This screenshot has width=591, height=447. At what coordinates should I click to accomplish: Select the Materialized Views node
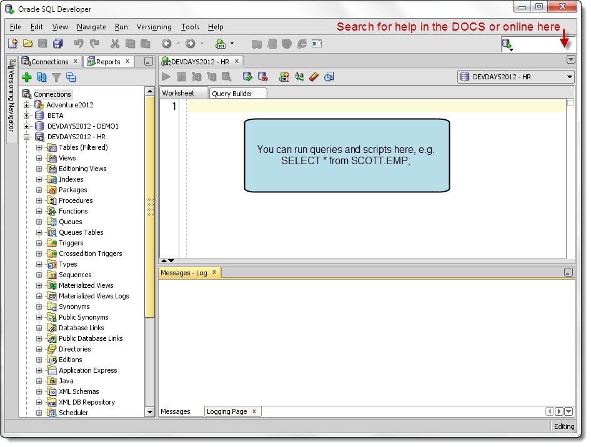coord(86,285)
